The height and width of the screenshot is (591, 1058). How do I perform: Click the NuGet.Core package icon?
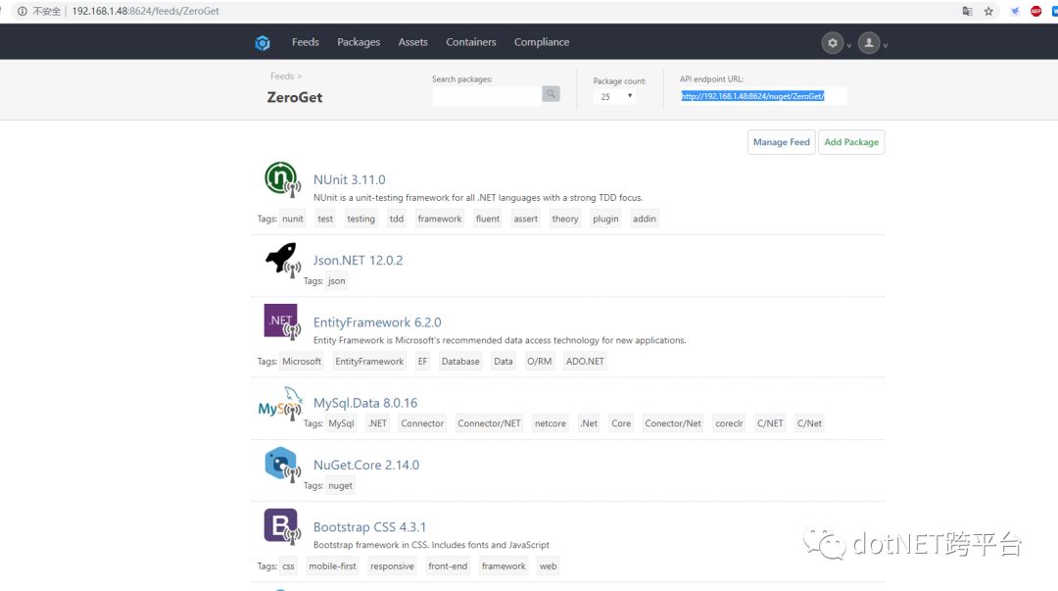point(282,465)
